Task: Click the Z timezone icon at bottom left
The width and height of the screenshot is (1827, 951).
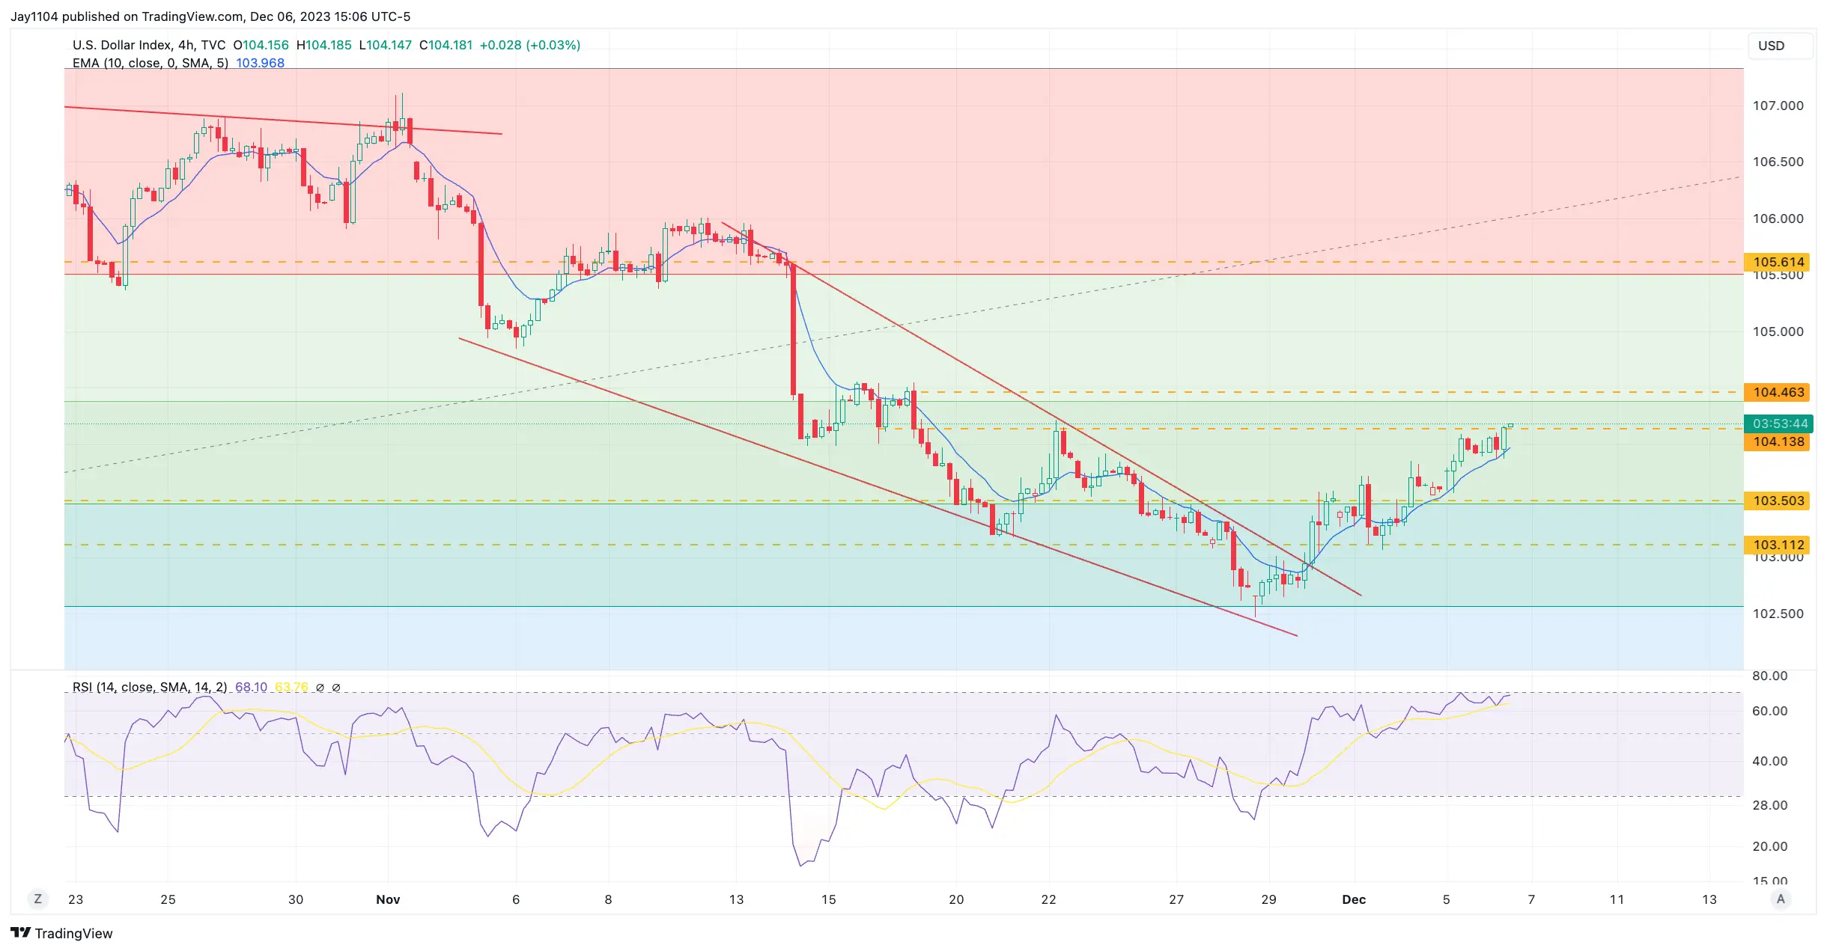Action: pos(37,899)
